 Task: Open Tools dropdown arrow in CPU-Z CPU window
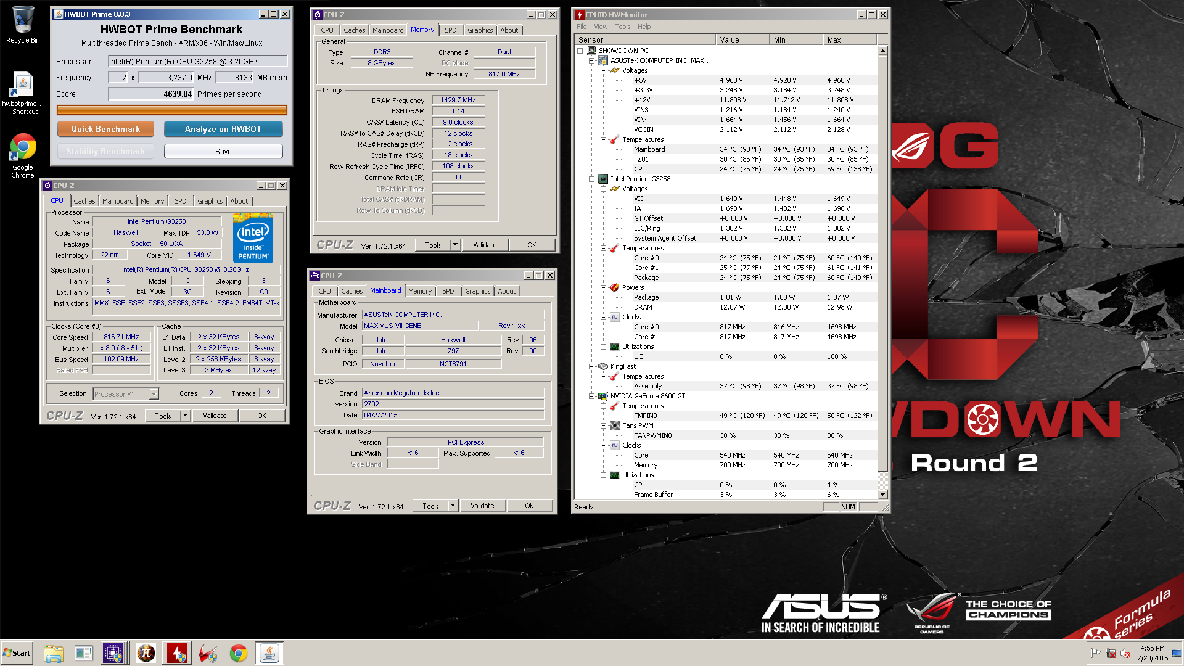tap(185, 416)
